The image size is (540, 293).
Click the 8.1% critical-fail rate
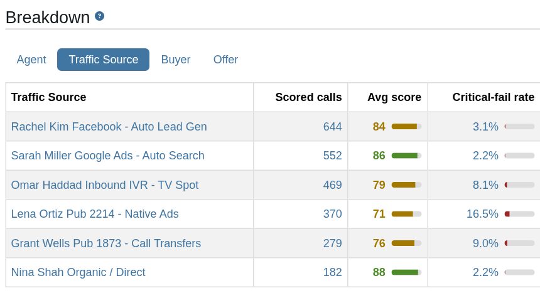point(485,185)
